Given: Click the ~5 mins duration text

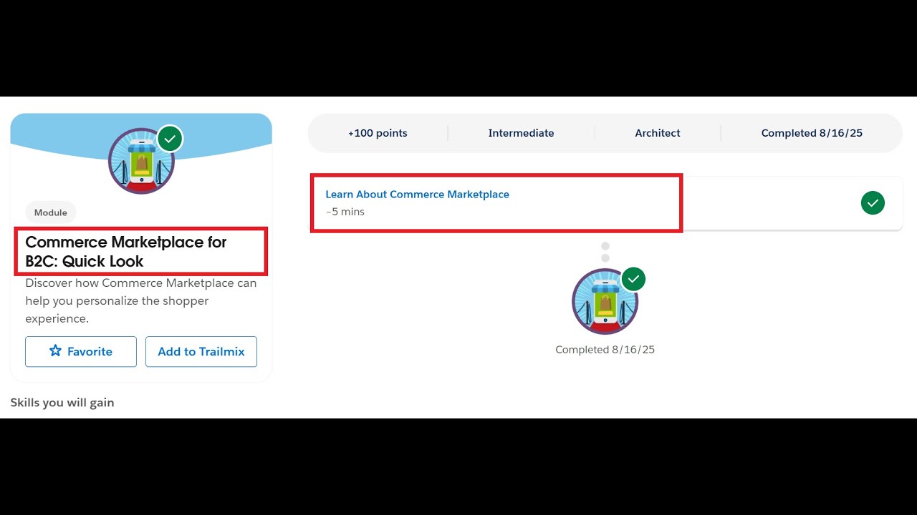Looking at the screenshot, I should (345, 212).
